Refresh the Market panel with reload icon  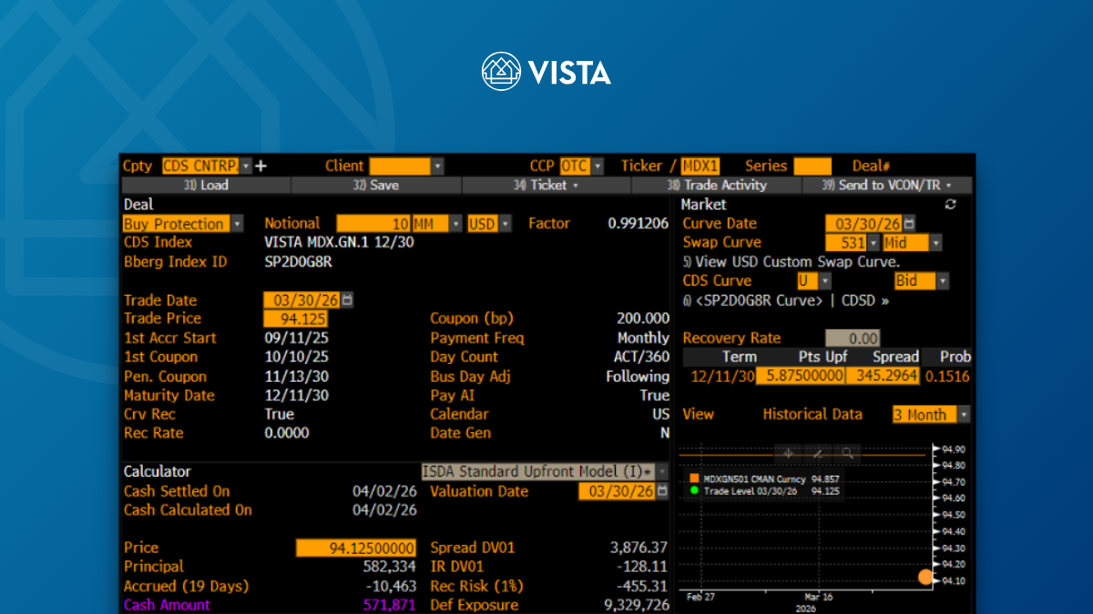pyautogui.click(x=951, y=205)
